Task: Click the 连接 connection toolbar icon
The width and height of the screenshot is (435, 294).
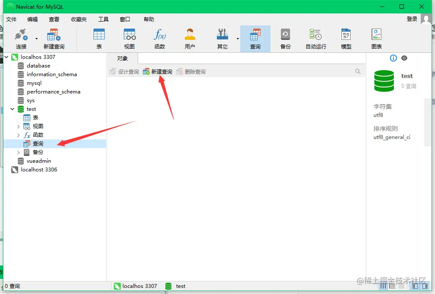Action: point(21,39)
